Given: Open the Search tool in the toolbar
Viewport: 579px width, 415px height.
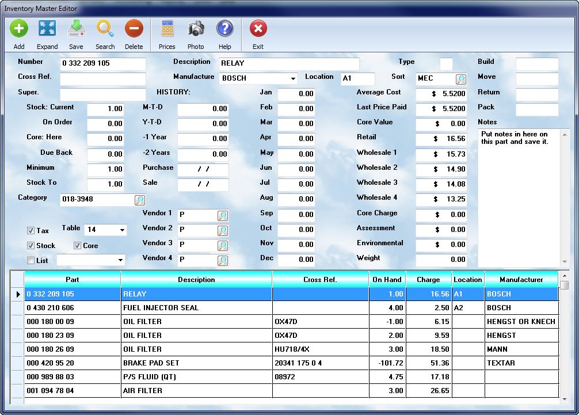Looking at the screenshot, I should (105, 29).
